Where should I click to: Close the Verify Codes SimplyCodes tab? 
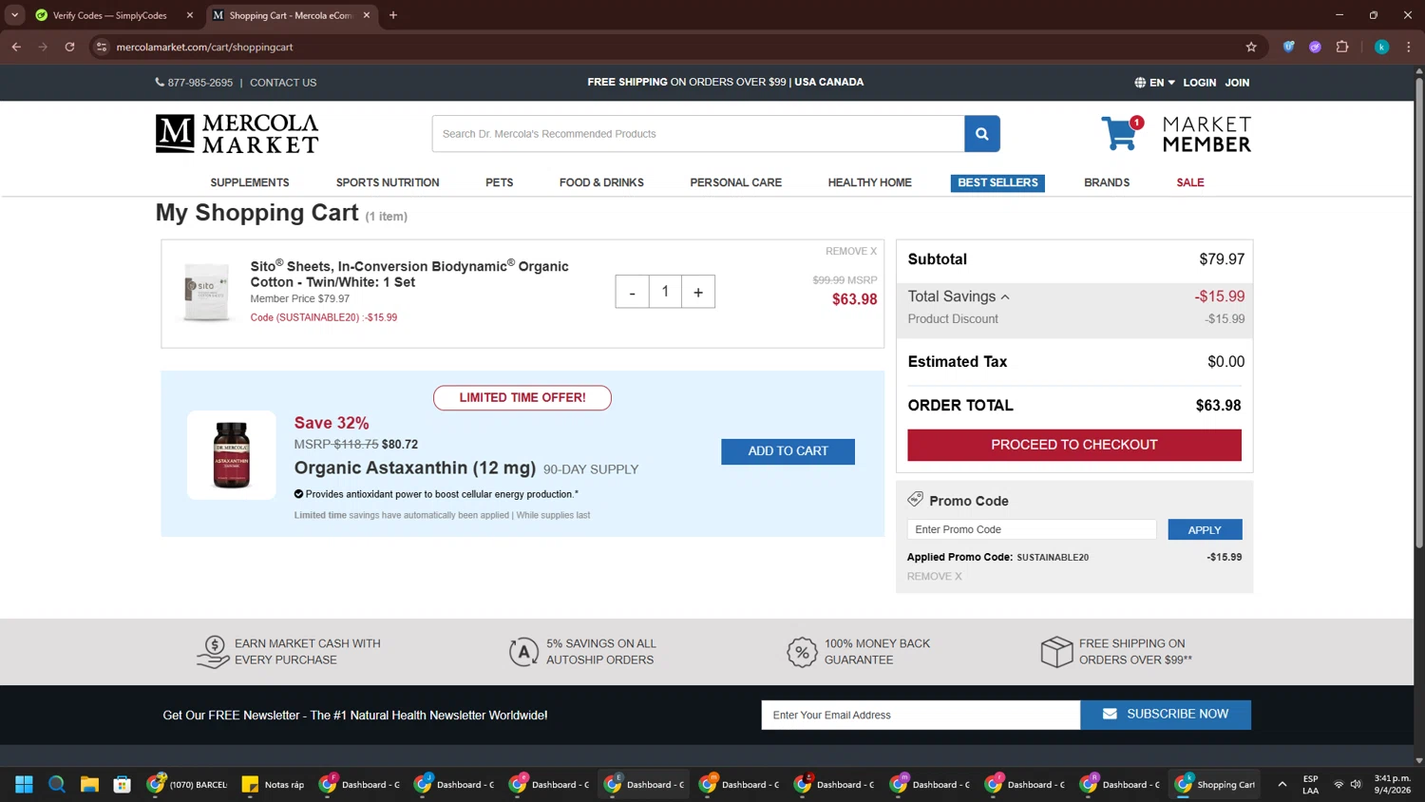click(x=190, y=15)
